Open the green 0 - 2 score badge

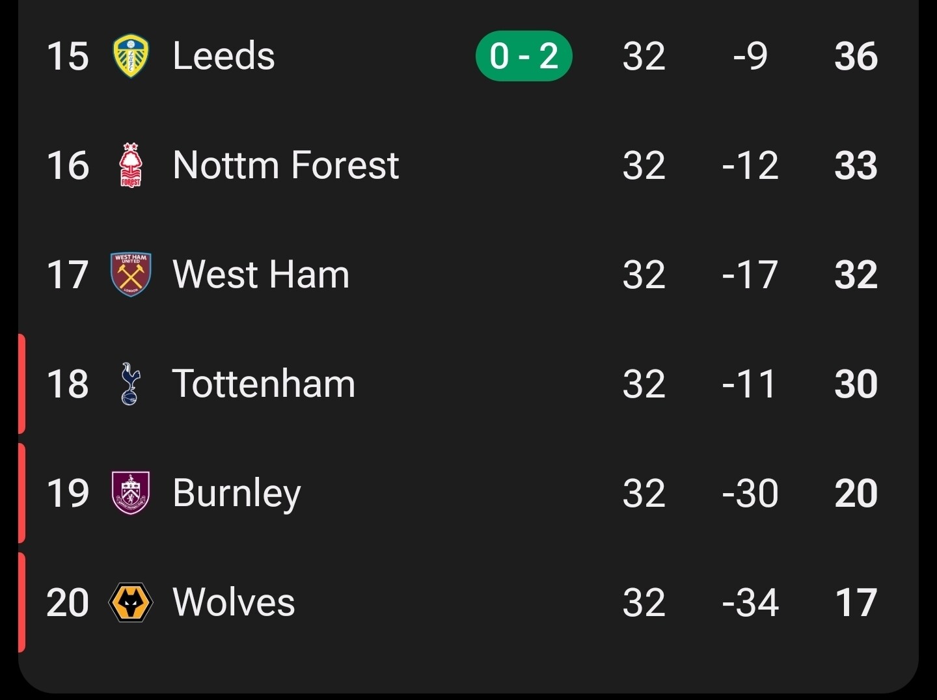[524, 56]
